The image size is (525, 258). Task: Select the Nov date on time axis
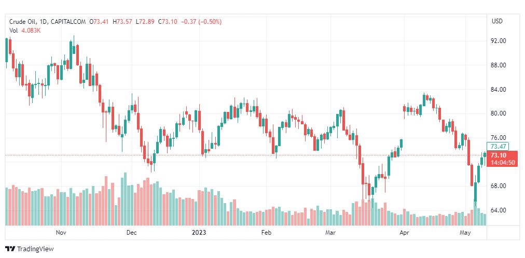[61, 232]
